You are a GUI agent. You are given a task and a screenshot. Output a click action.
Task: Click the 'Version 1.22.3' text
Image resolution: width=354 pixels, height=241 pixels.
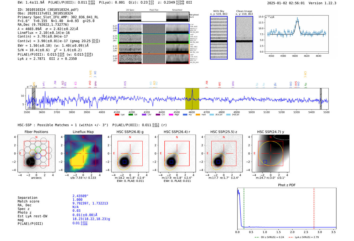click(x=322, y=3)
